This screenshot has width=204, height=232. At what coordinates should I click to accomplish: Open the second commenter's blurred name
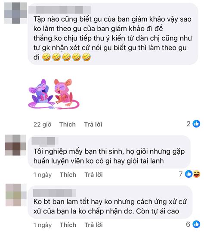point(45,141)
